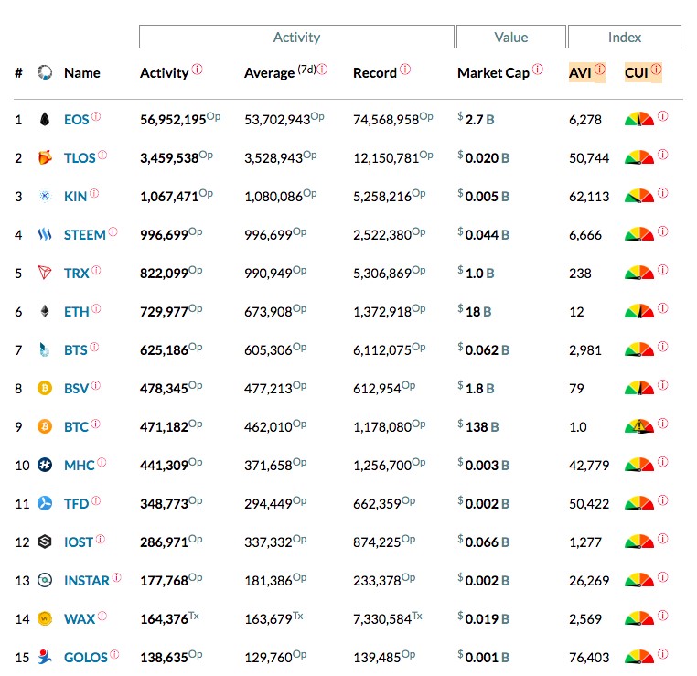
Task: Open info icon next to AVI header
Action: [600, 70]
